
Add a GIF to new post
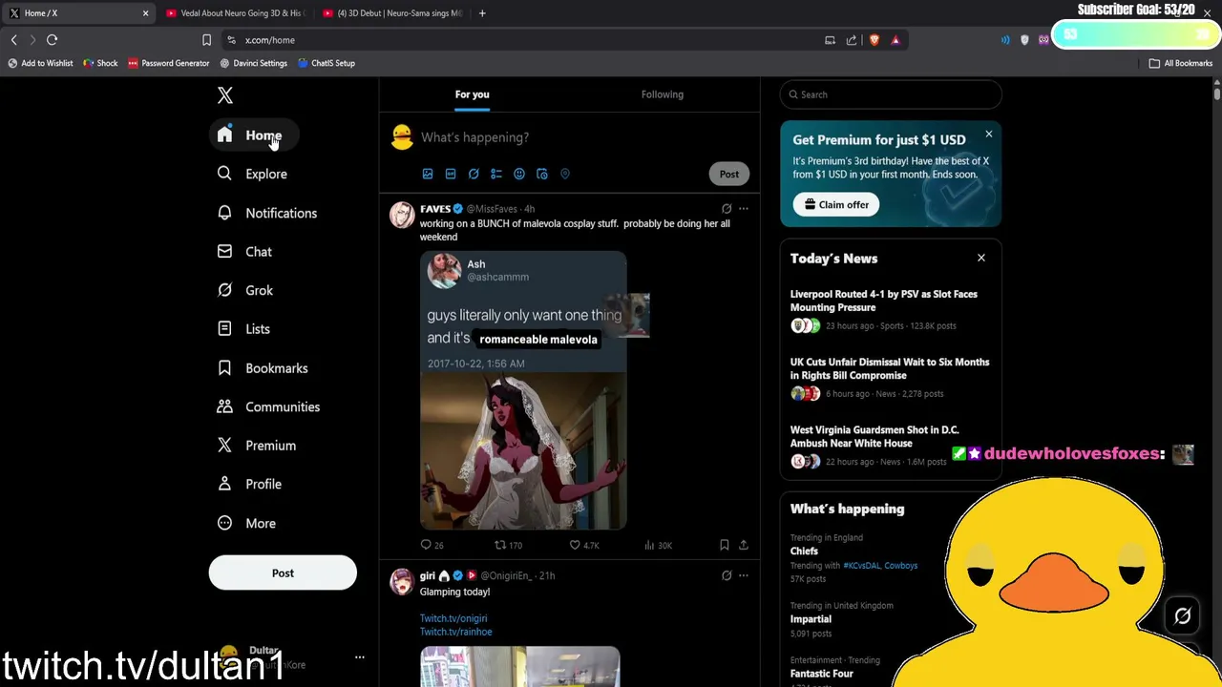point(451,174)
